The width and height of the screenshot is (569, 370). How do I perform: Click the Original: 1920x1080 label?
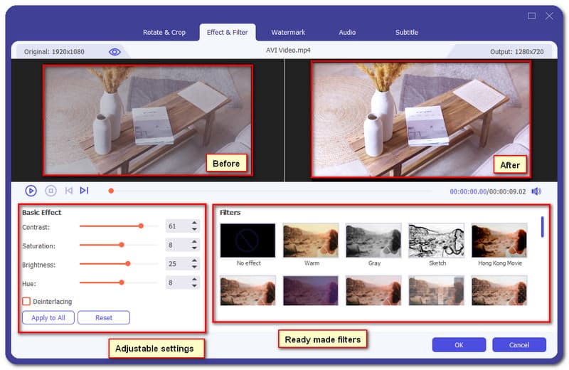pos(54,52)
